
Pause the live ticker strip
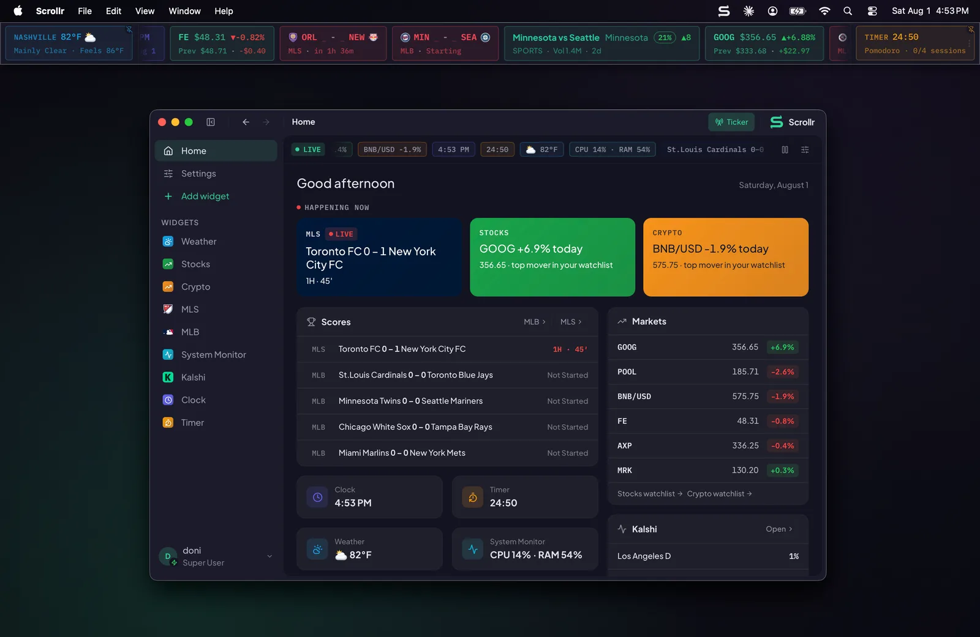785,150
